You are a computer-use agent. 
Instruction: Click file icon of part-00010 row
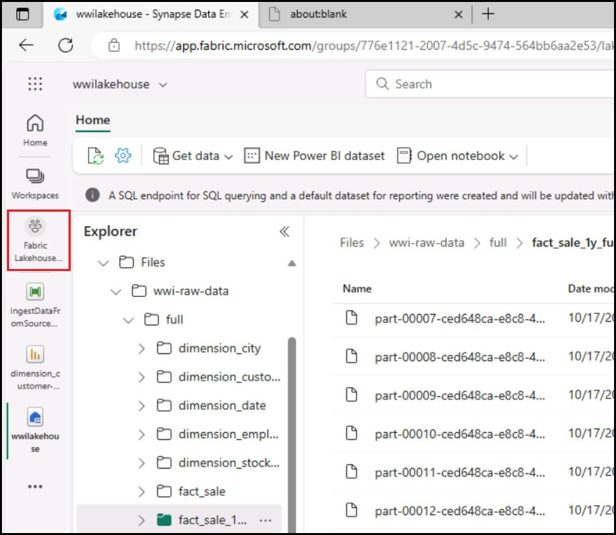point(351,433)
